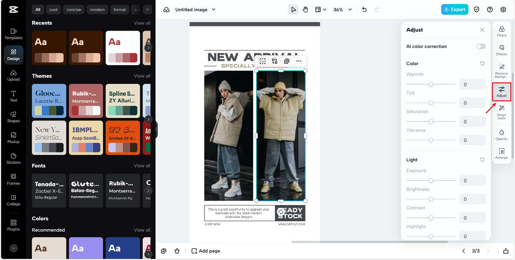This screenshot has height=260, width=515.
Task: Open the settings gear icon
Action: pyautogui.click(x=503, y=10)
